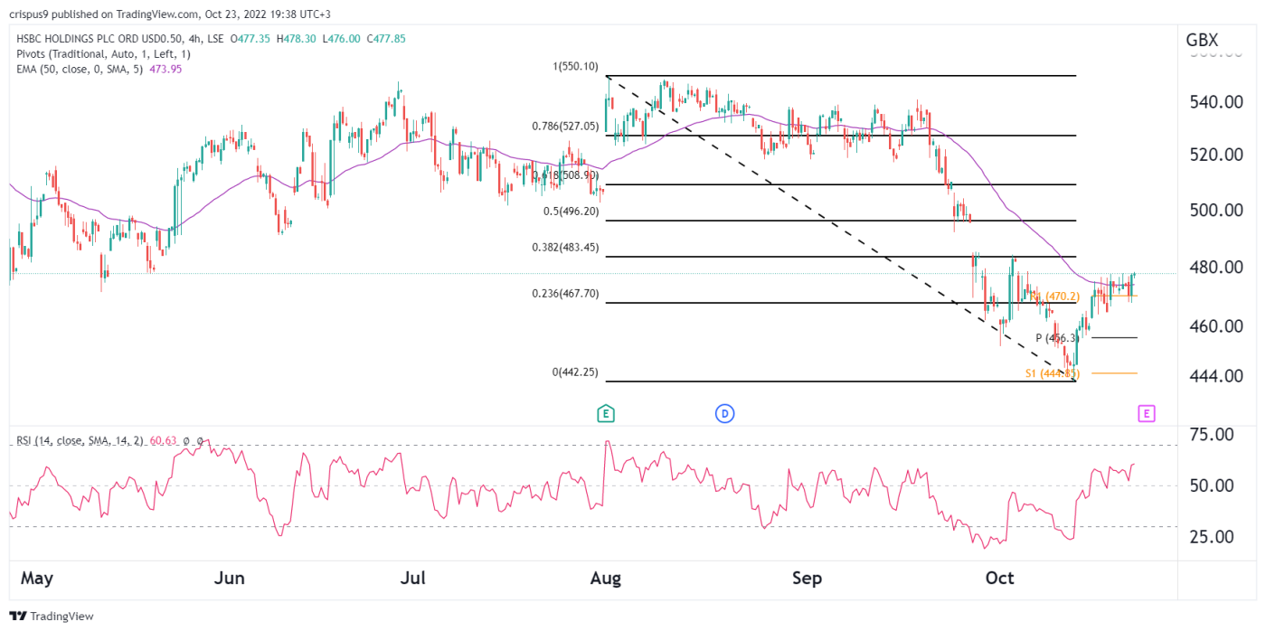Click the S1 (444.85) pivot label
This screenshot has width=1266, height=631.
[1052, 372]
